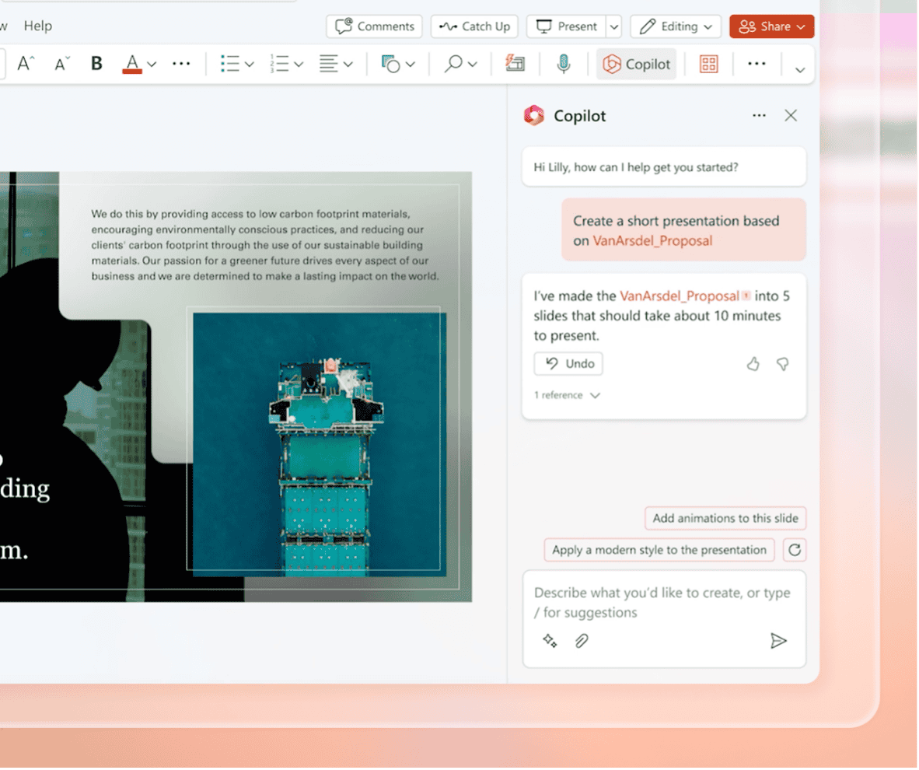The image size is (919, 770).
Task: Toggle Bold formatting
Action: point(96,63)
